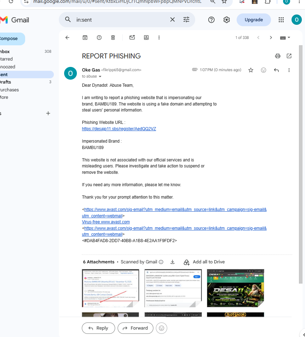Open browser three-dot menu
305x337 pixels.
click(x=299, y=2)
